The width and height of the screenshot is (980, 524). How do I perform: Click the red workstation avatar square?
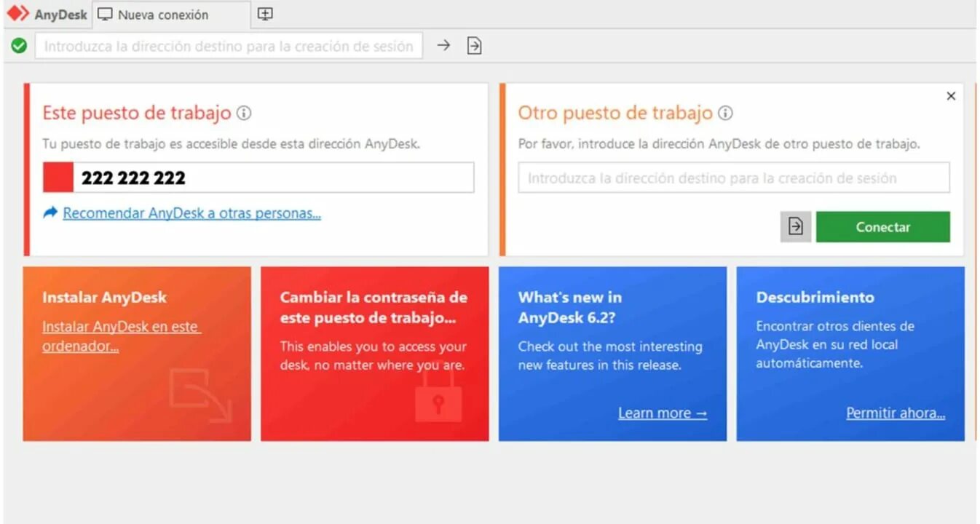[x=58, y=178]
